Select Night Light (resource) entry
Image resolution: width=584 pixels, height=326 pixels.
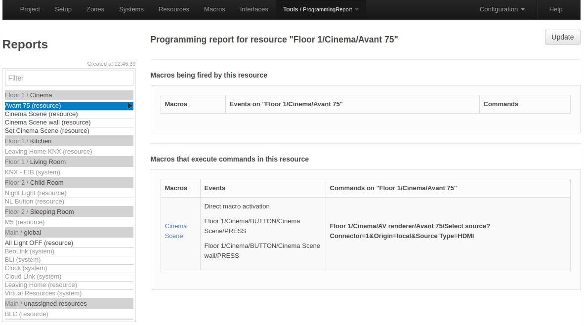[x=69, y=193]
